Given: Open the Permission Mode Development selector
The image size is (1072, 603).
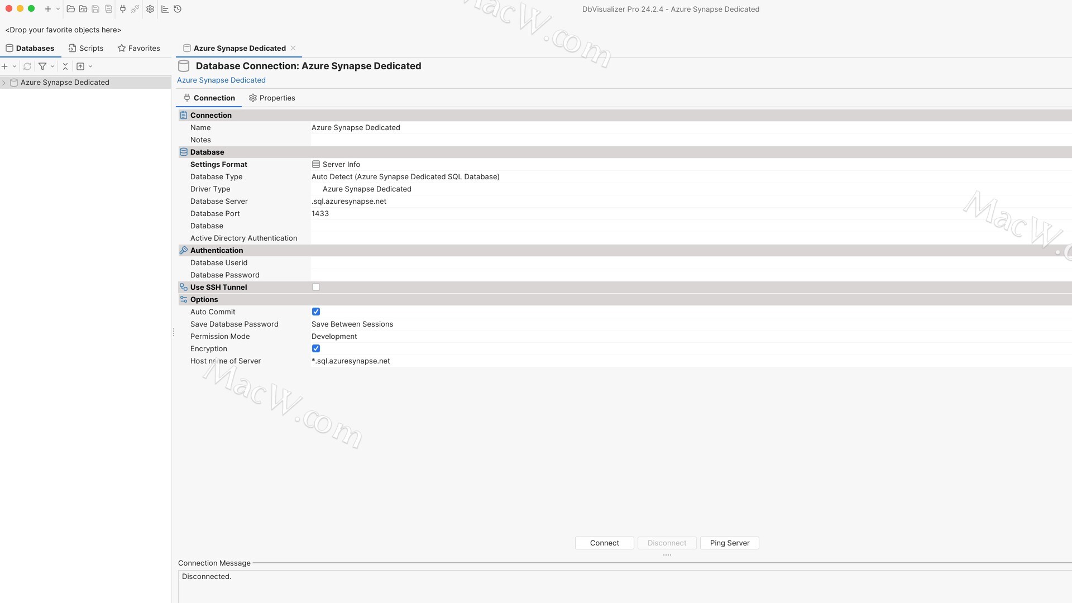Looking at the screenshot, I should pos(691,336).
